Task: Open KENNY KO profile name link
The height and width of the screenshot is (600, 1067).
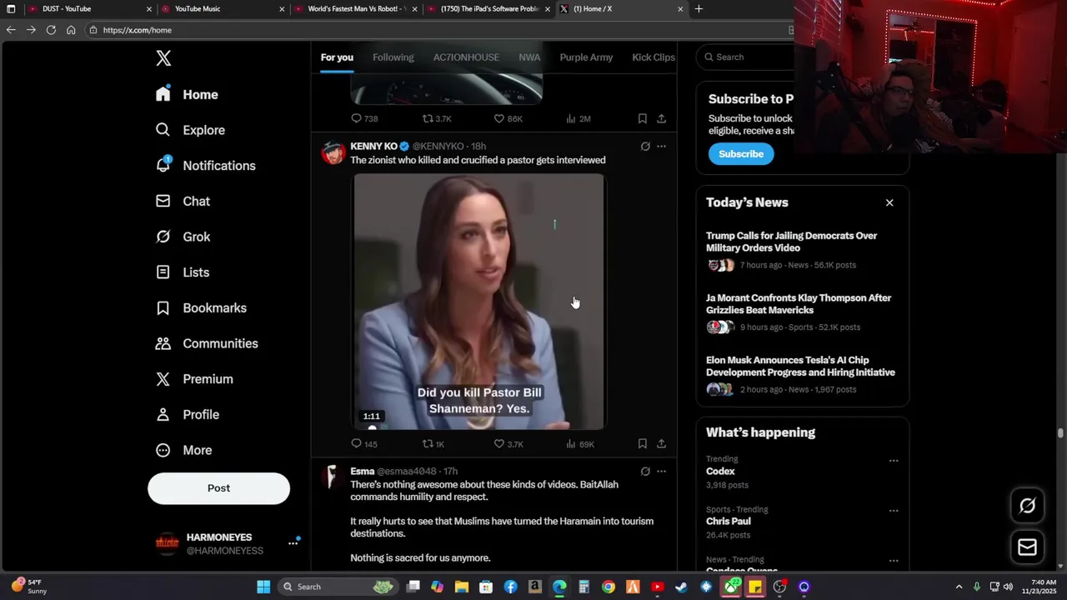Action: click(x=373, y=147)
